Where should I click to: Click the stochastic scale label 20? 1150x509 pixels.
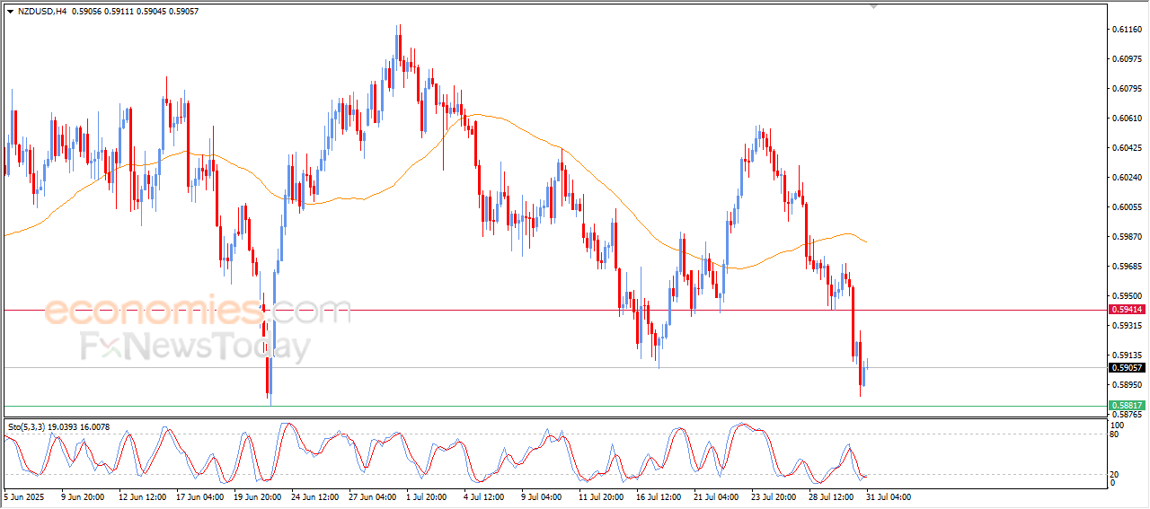click(1115, 474)
